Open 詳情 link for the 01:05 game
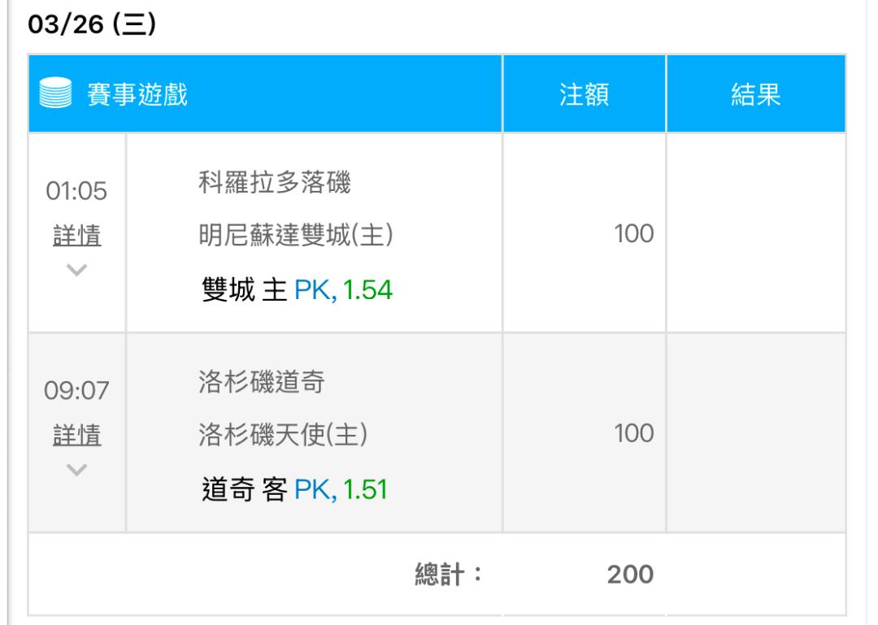Screen dimensions: 878x625 click(x=76, y=235)
